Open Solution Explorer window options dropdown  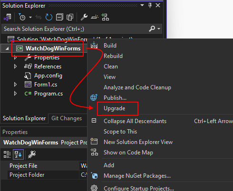(x=142, y=5)
